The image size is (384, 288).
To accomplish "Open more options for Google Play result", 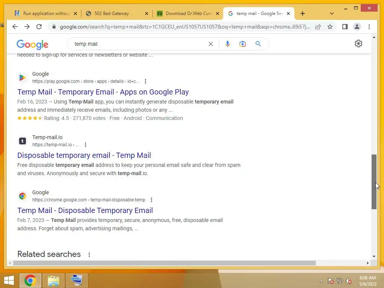I will click(x=145, y=81).
